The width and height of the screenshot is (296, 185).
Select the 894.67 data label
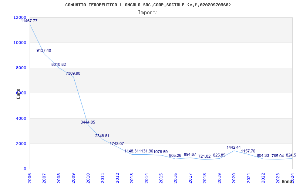(x=190, y=154)
